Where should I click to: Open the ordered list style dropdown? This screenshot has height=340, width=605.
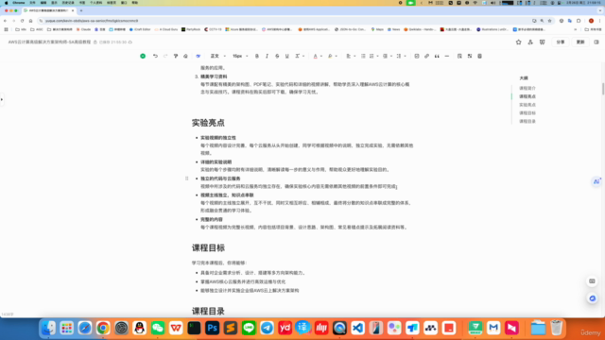click(373, 56)
